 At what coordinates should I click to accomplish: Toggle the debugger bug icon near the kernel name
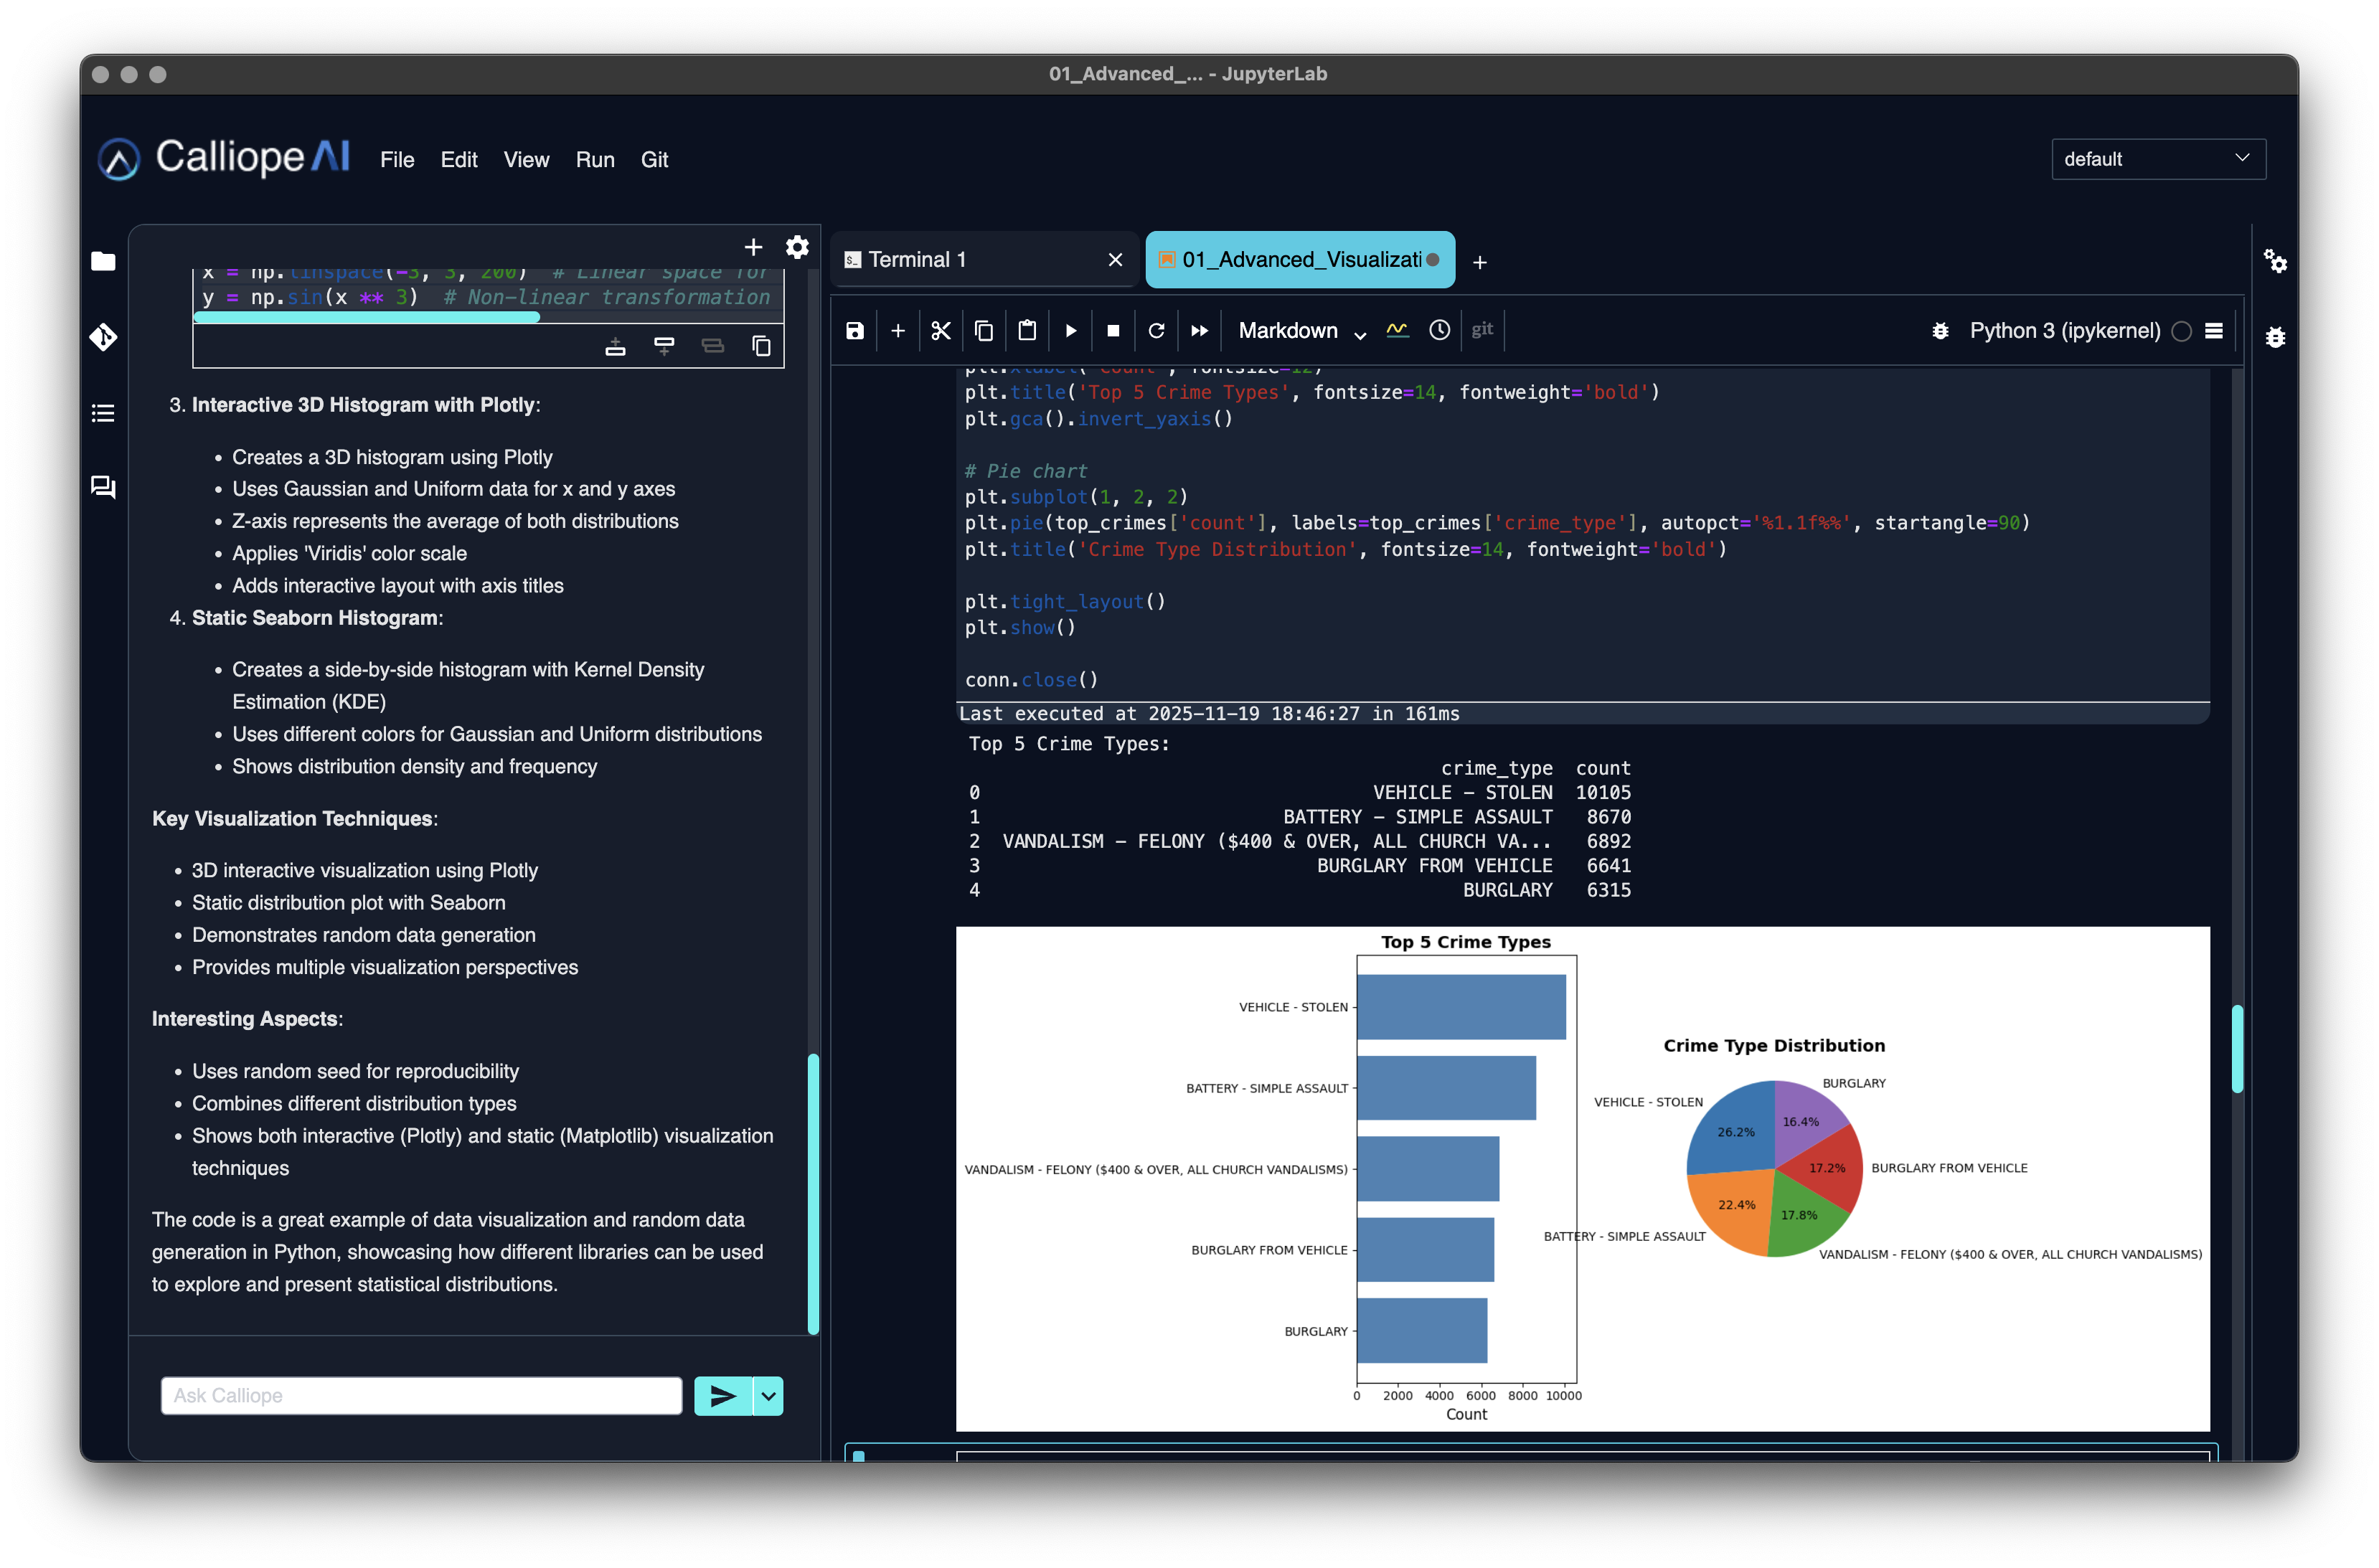click(x=1940, y=331)
